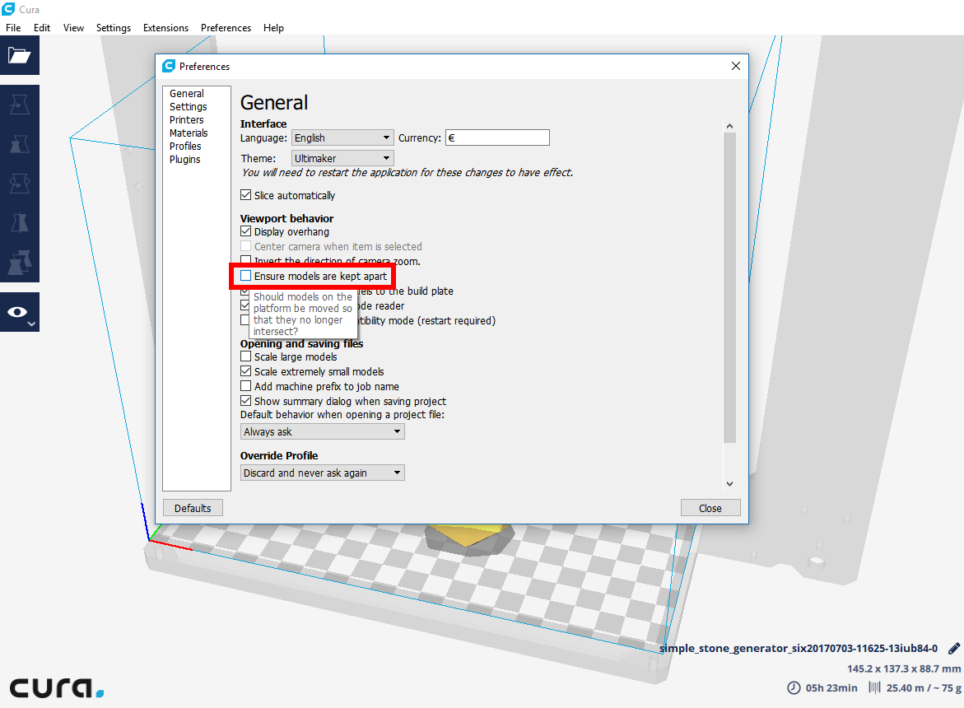Select General in Preferences sidebar
The image size is (964, 708).
tap(187, 93)
